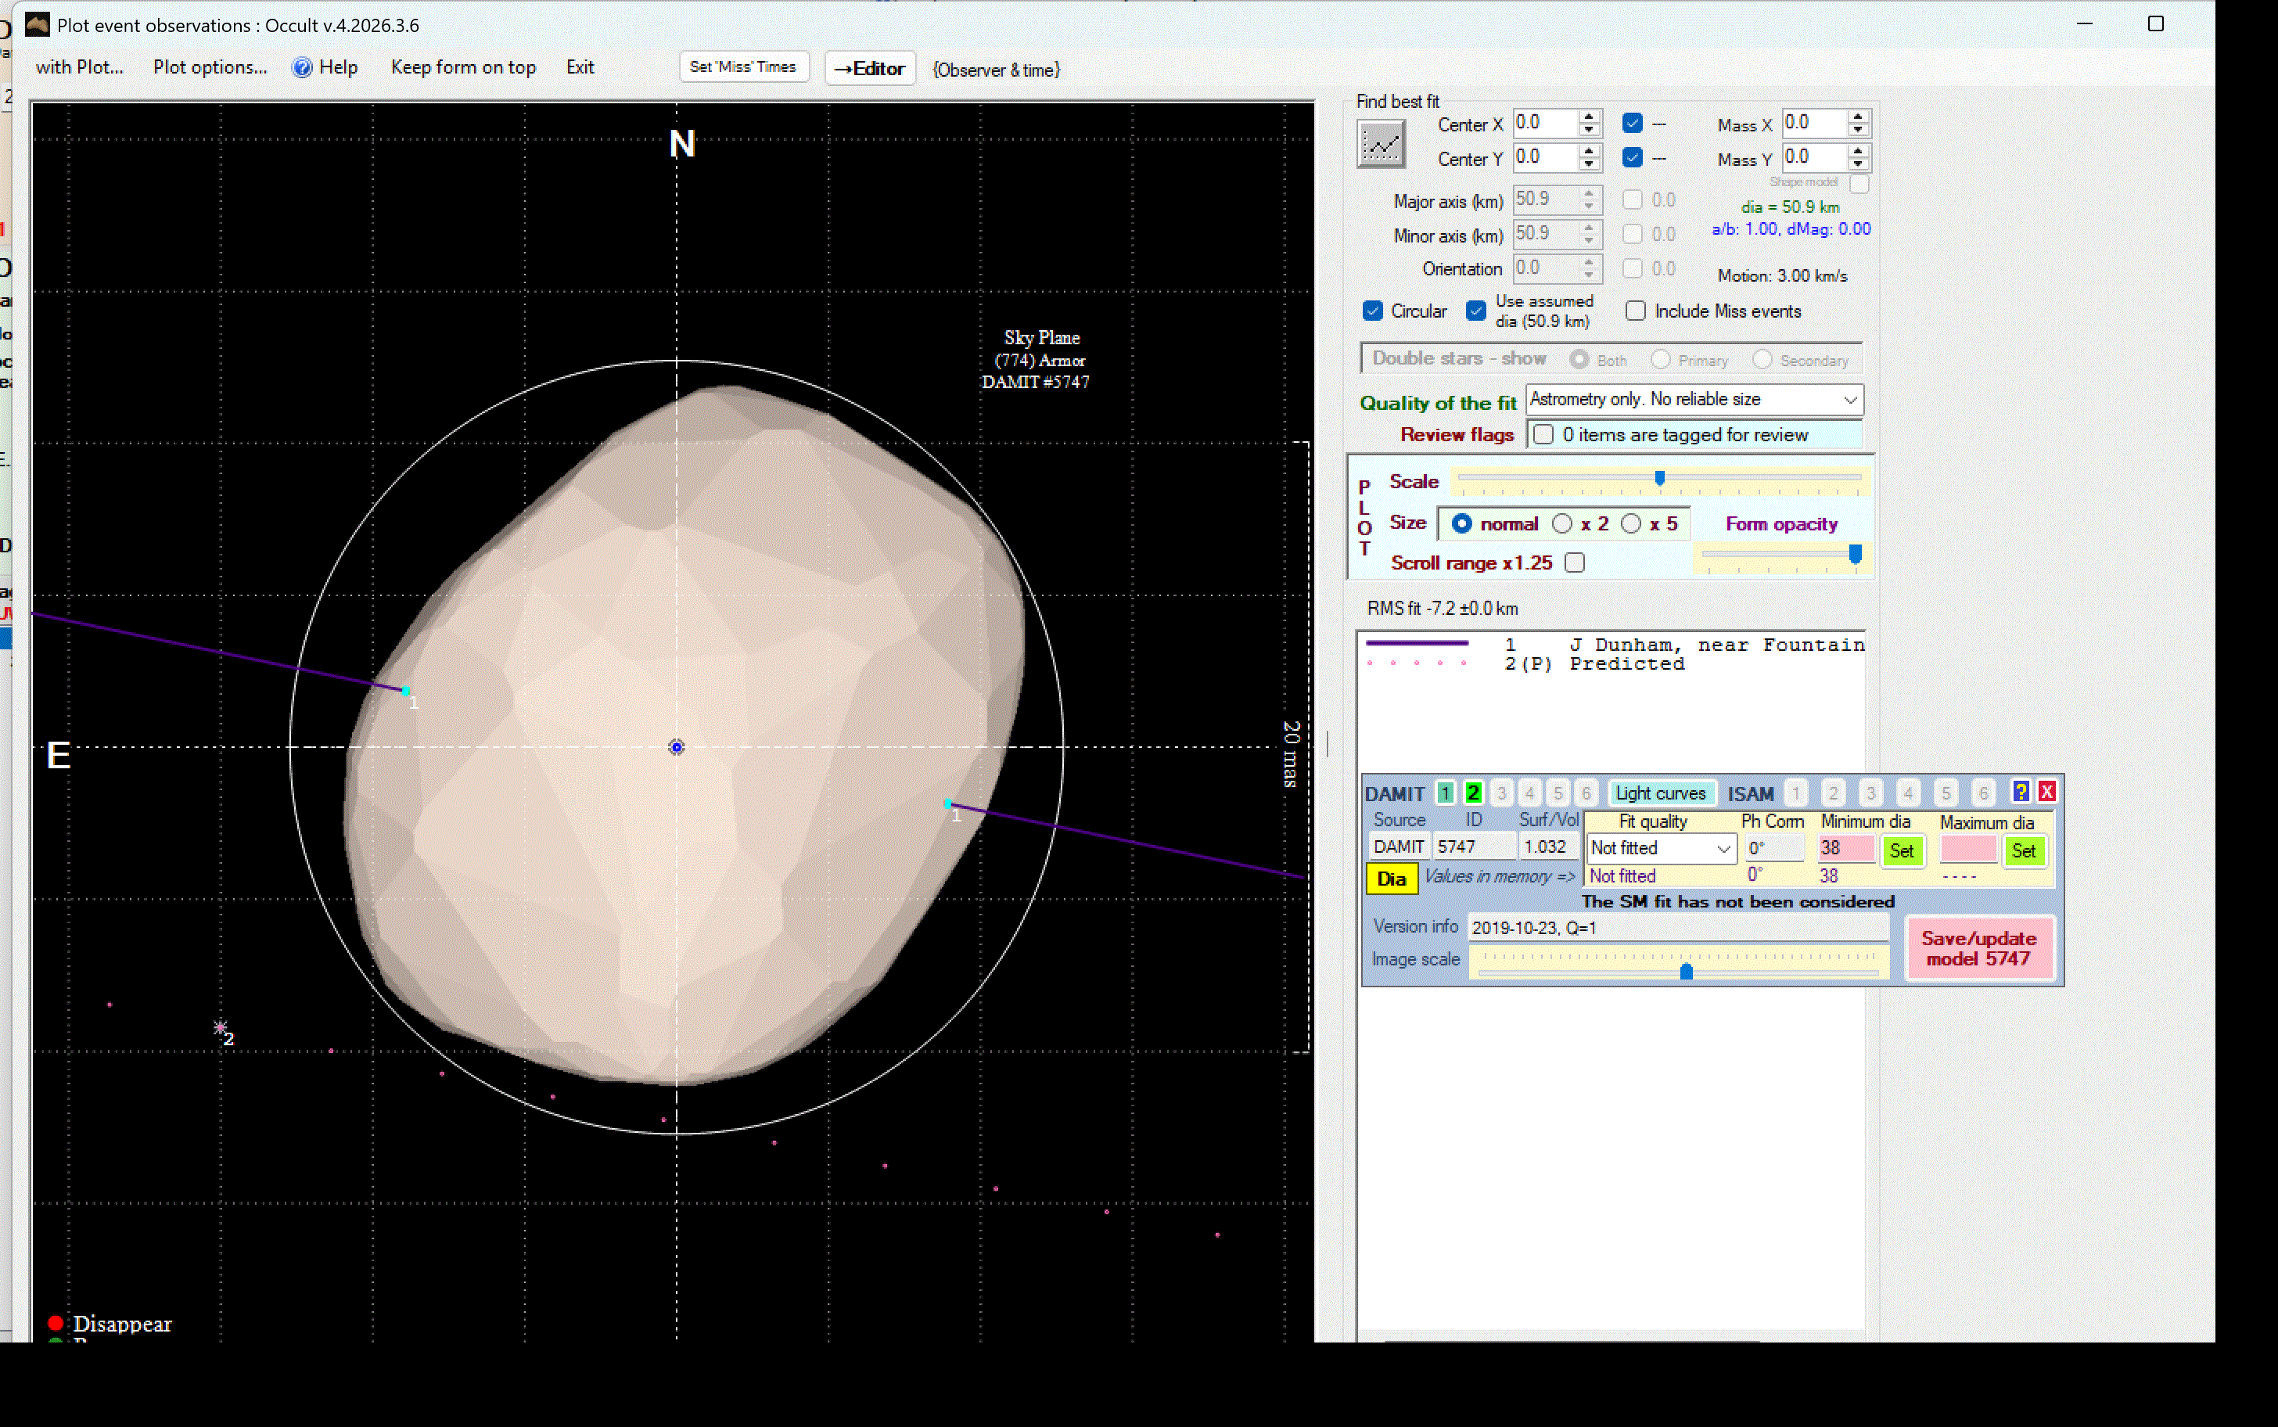Expand the Fit quality Not fitted dropdown

[1723, 849]
